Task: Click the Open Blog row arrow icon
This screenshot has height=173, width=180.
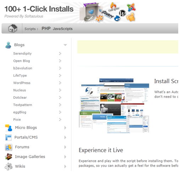Action: pos(60,61)
